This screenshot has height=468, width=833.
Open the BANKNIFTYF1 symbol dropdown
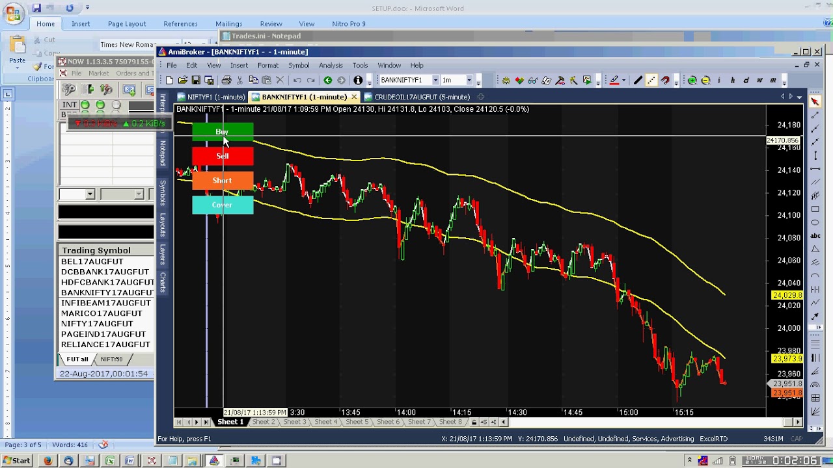[435, 80]
